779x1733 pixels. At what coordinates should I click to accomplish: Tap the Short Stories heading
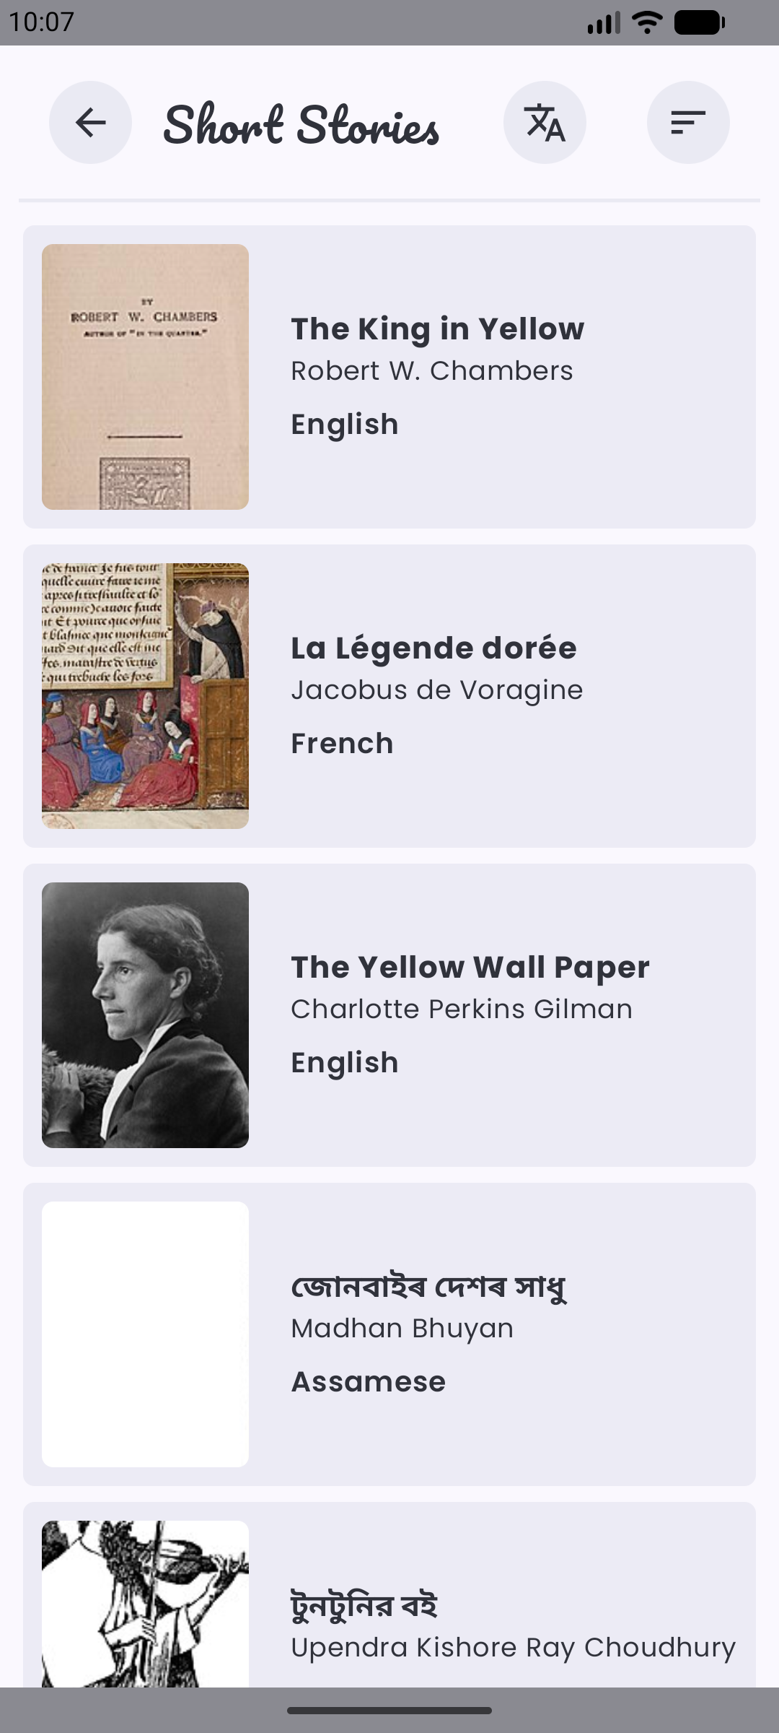click(x=301, y=124)
